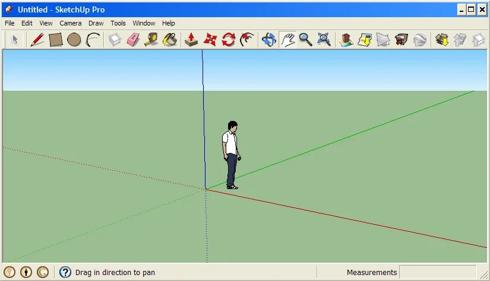Image resolution: width=490 pixels, height=281 pixels.
Task: Select the arrow Select tool
Action: pos(14,40)
